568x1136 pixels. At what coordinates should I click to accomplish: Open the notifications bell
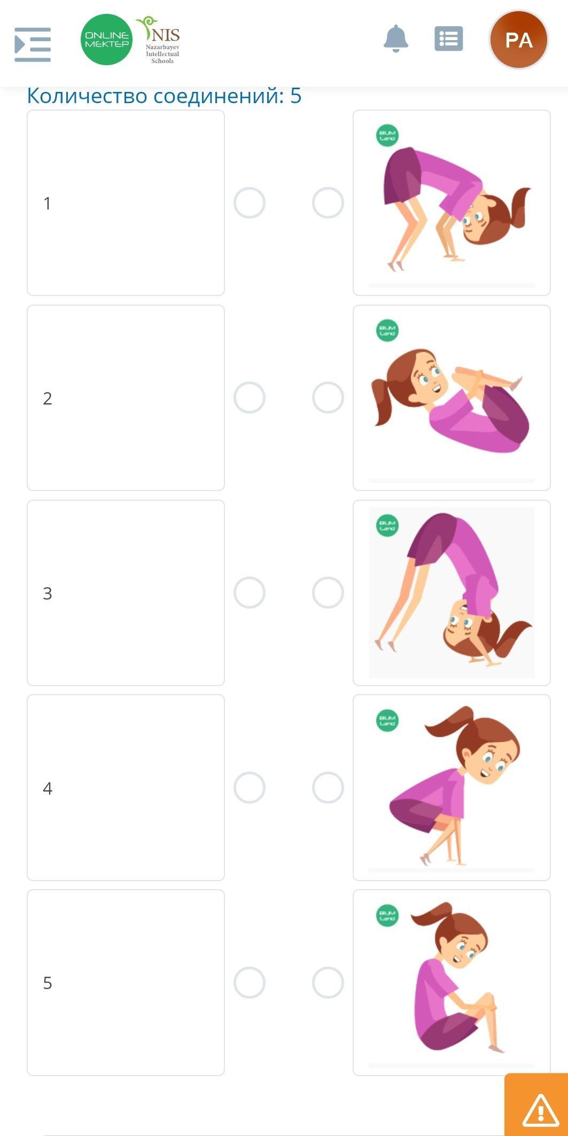click(x=396, y=39)
